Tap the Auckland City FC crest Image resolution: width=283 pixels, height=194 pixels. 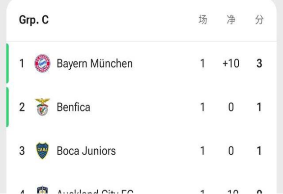coord(42,190)
